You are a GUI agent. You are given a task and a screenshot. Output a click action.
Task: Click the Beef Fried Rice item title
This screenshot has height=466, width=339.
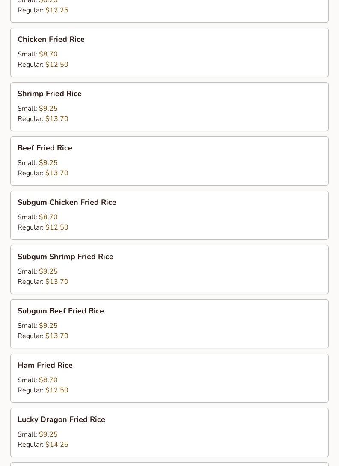pyautogui.click(x=45, y=148)
